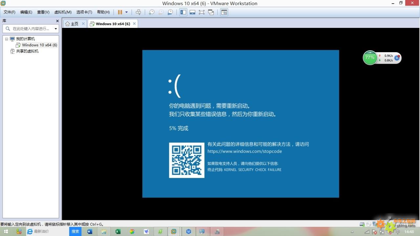Viewport: 420px width, 236px height.
Task: Open the 查看(V) menu
Action: click(43, 12)
